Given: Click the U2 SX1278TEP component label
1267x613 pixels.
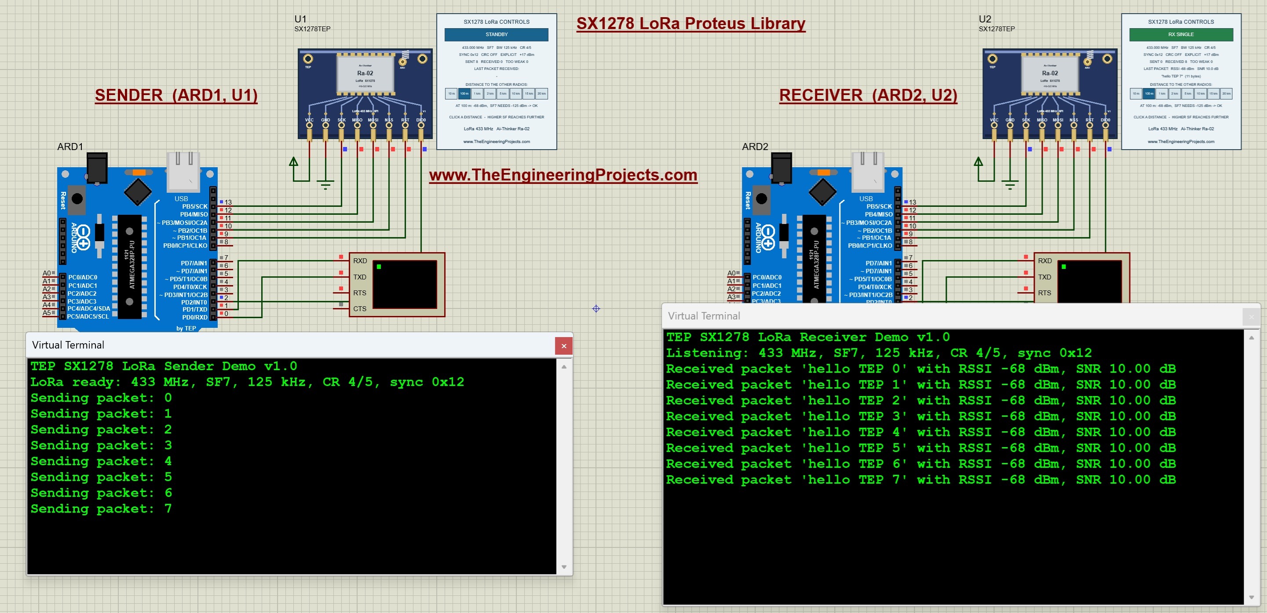Looking at the screenshot, I should pyautogui.click(x=997, y=29).
